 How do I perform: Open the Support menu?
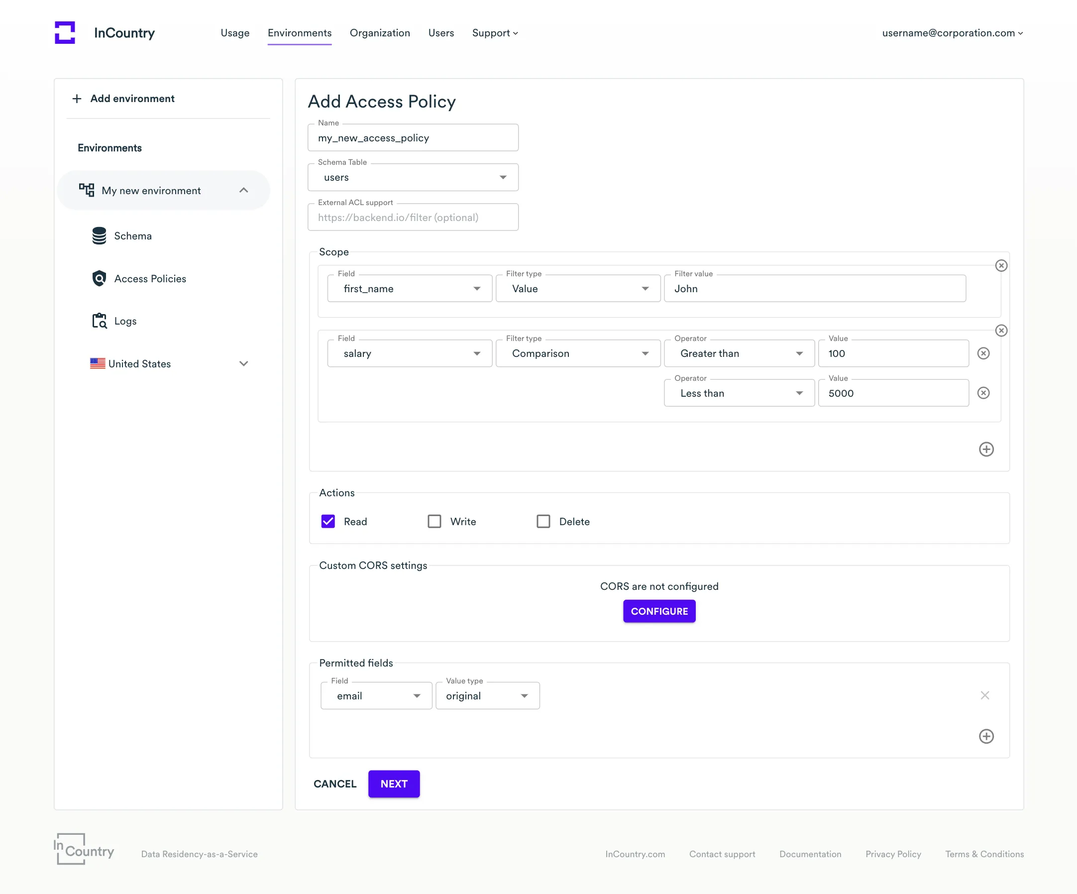click(x=494, y=33)
